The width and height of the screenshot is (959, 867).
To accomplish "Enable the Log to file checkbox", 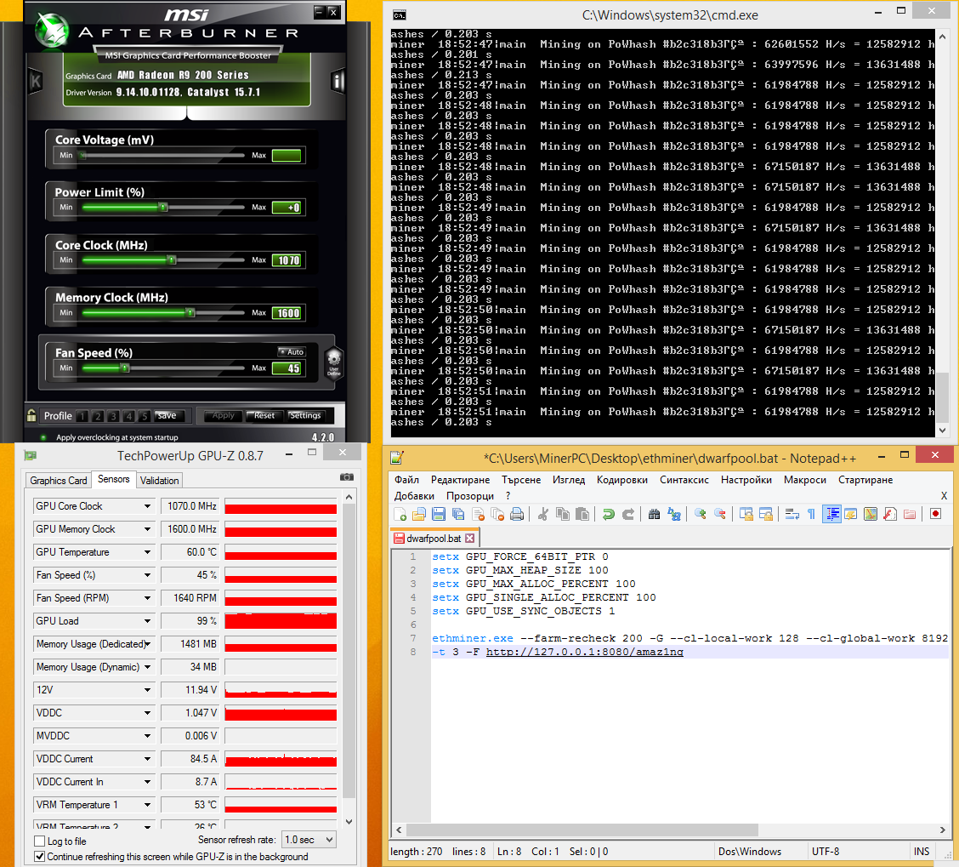I will tap(40, 841).
